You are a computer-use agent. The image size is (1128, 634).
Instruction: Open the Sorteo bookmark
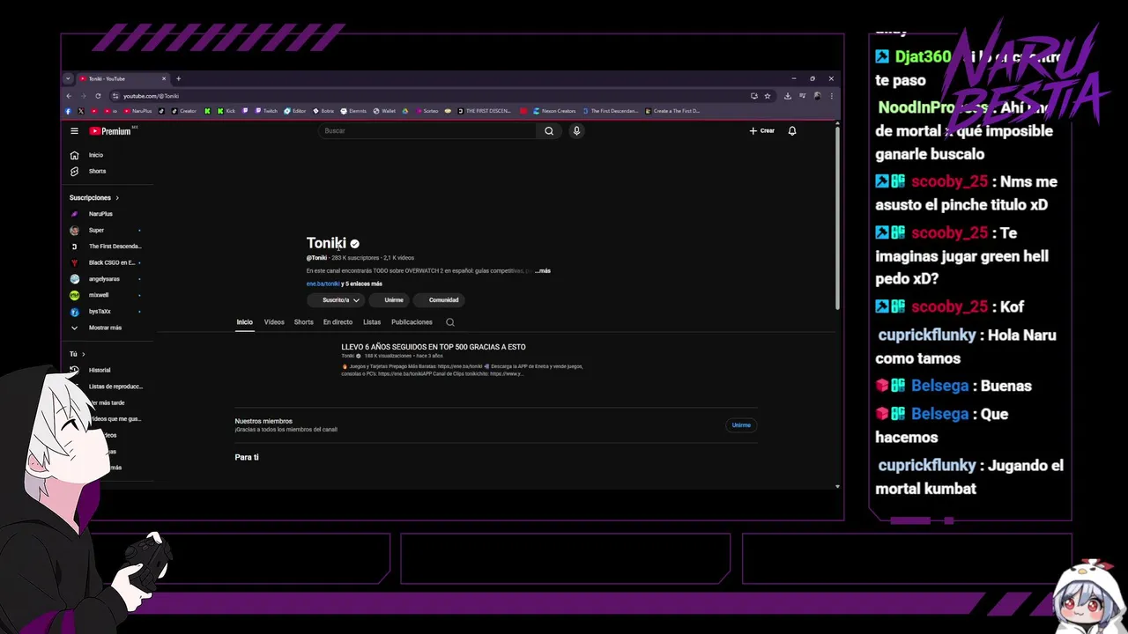(427, 111)
